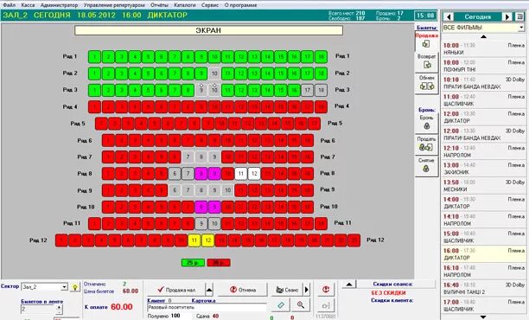Select the 16:40 ВУЛИЧНІ ТАНЦІ 2 session
The image size is (529, 320).
[484, 288]
